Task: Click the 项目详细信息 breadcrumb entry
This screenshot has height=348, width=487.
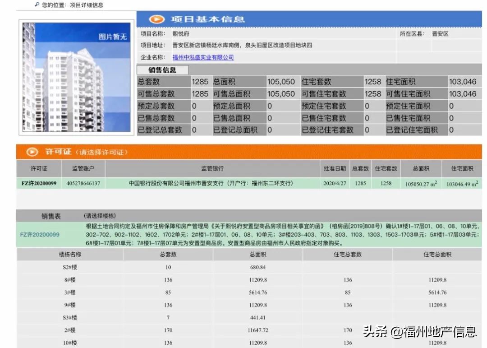Action: coord(86,4)
